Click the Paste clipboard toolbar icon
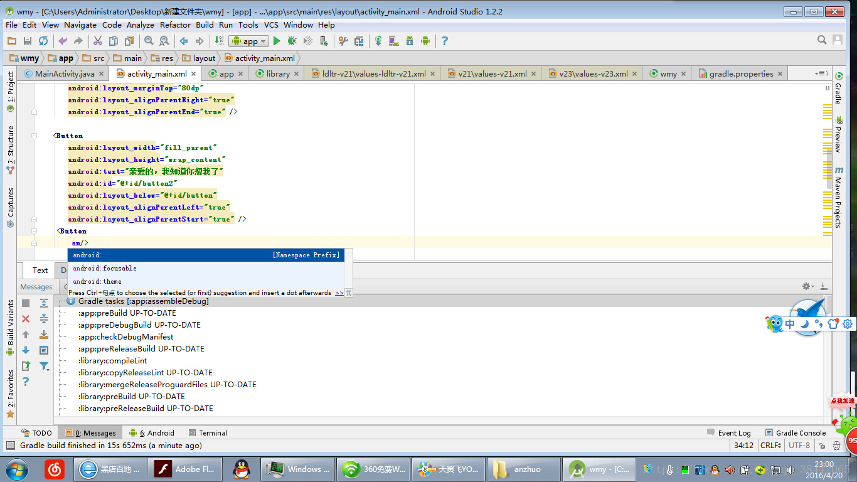 tap(129, 41)
